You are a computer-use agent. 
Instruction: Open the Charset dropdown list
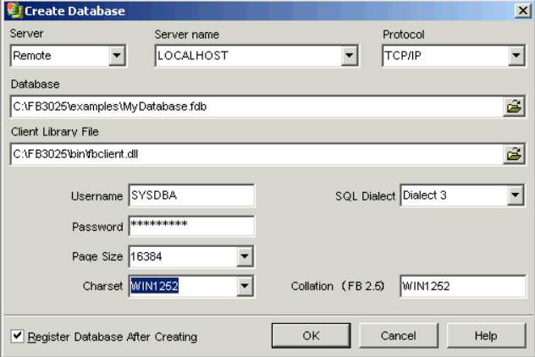tap(245, 286)
